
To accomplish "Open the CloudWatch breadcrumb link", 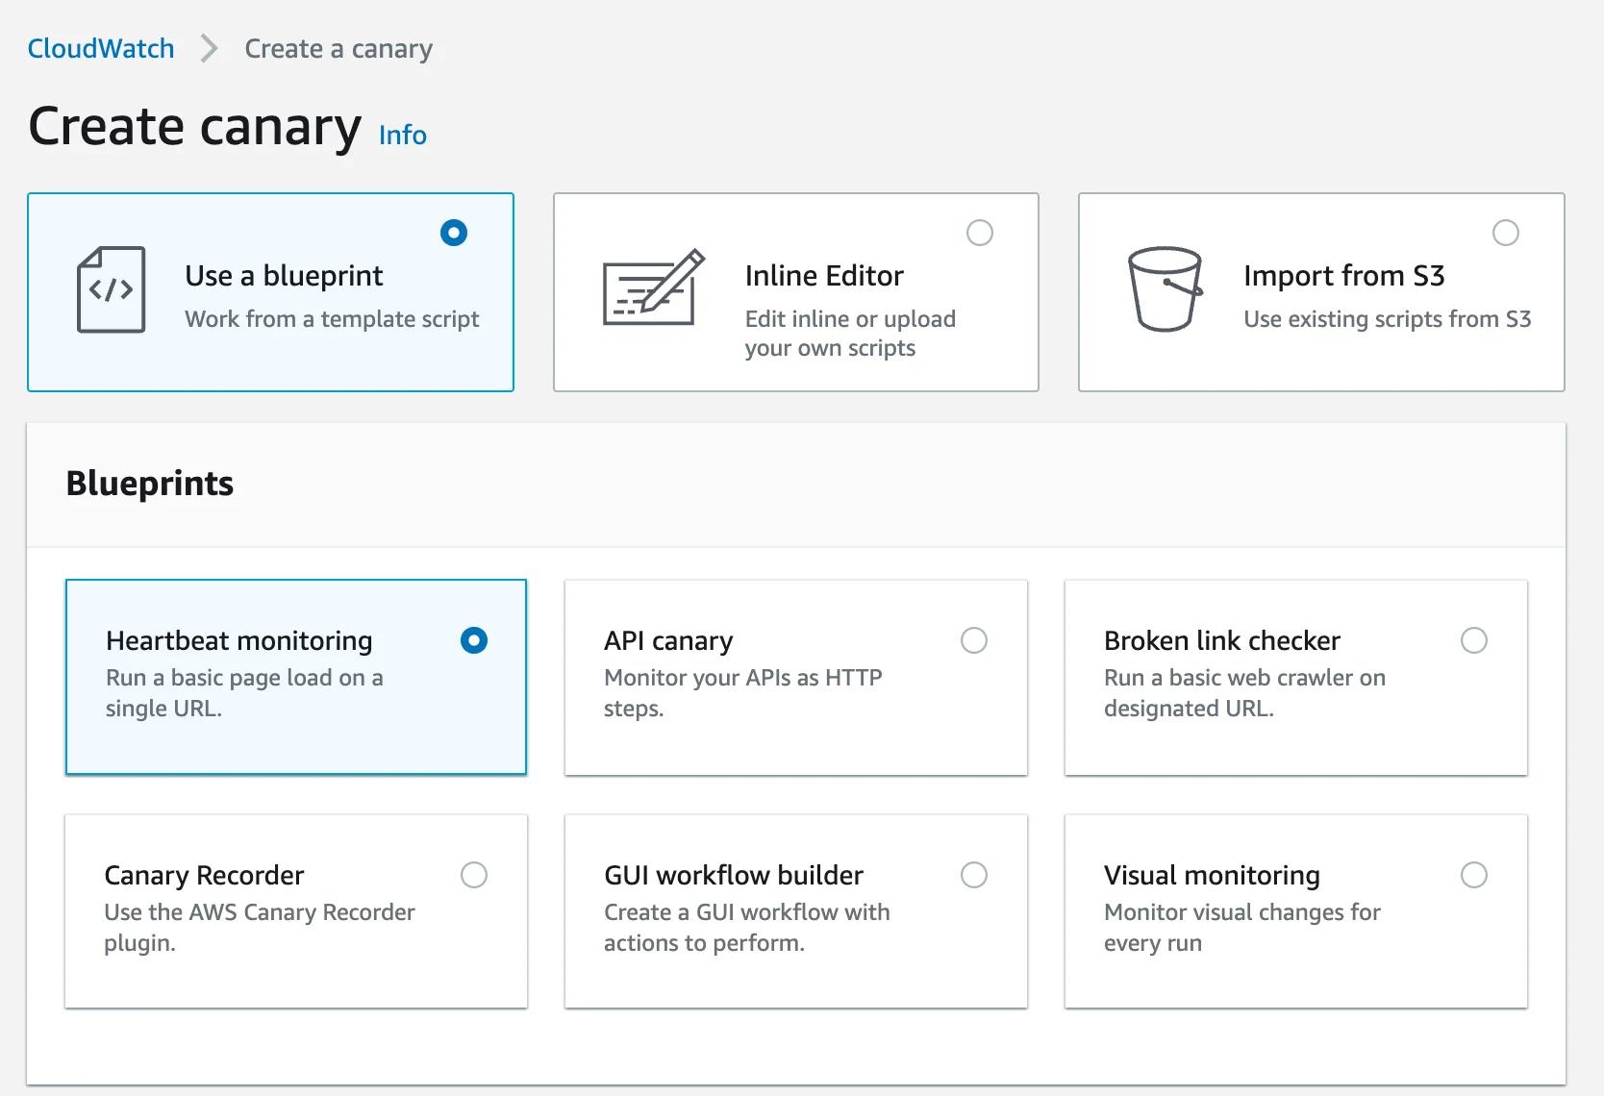I will (x=101, y=48).
